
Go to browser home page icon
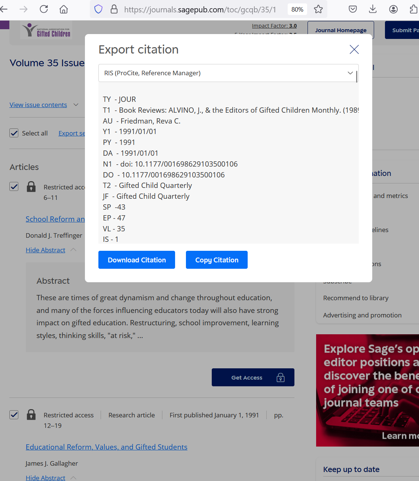point(64,9)
